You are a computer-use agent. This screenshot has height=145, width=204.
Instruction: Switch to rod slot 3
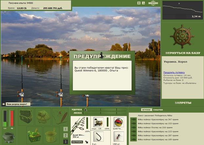tap(65, 142)
